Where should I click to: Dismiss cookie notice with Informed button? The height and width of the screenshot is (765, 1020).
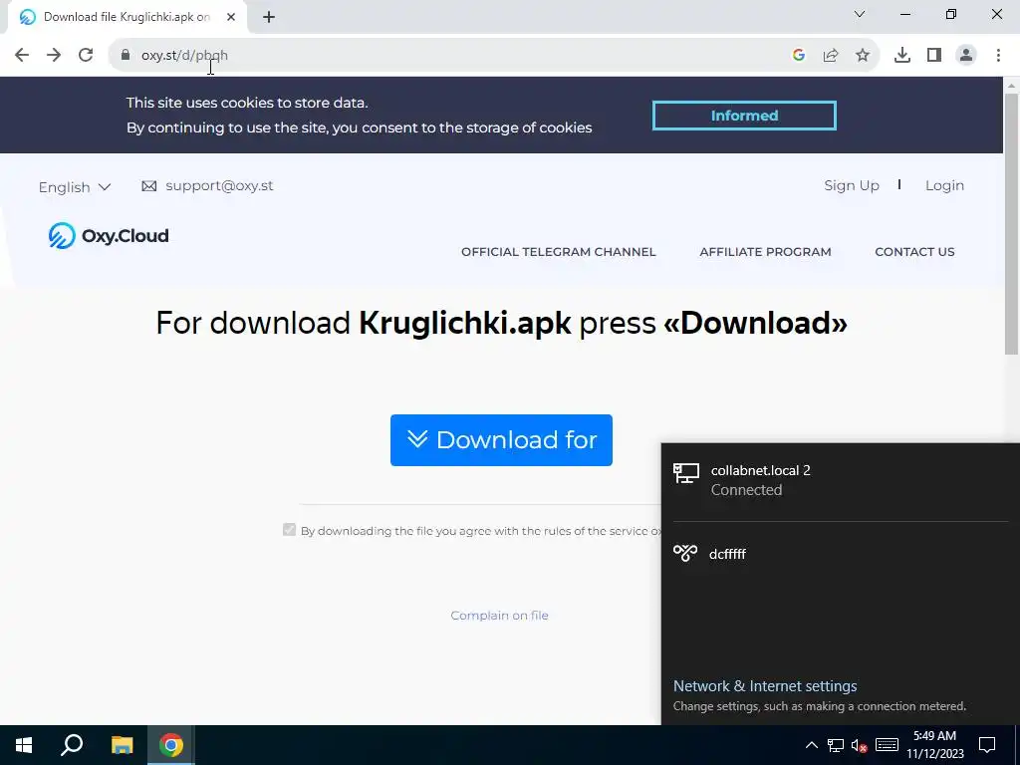(744, 116)
